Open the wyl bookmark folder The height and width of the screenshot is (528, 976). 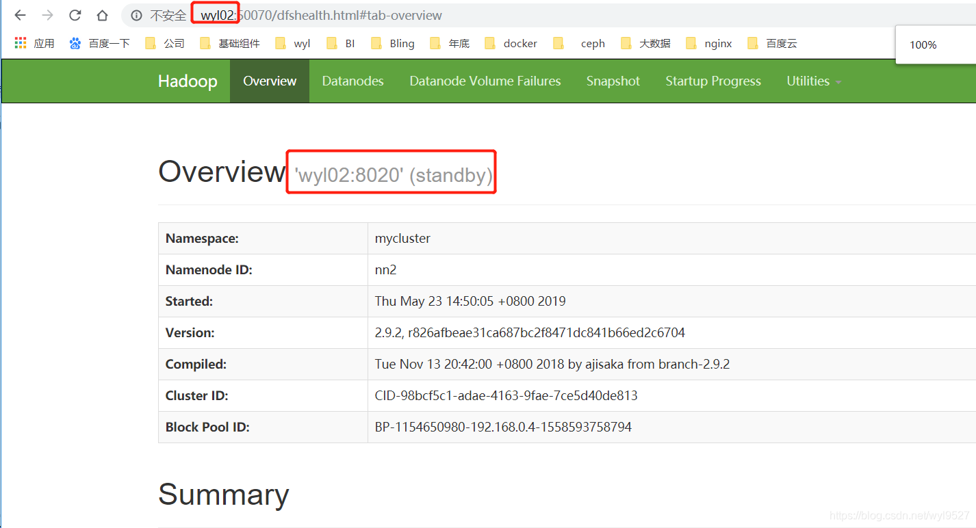pos(293,43)
